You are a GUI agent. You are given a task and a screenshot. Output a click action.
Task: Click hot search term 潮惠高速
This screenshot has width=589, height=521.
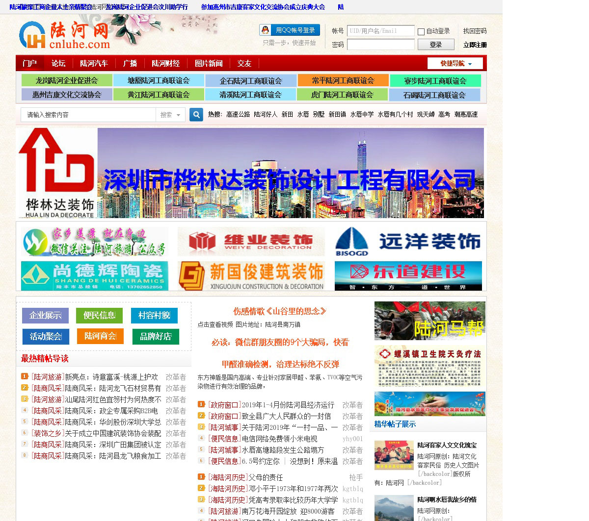pyautogui.click(x=466, y=114)
